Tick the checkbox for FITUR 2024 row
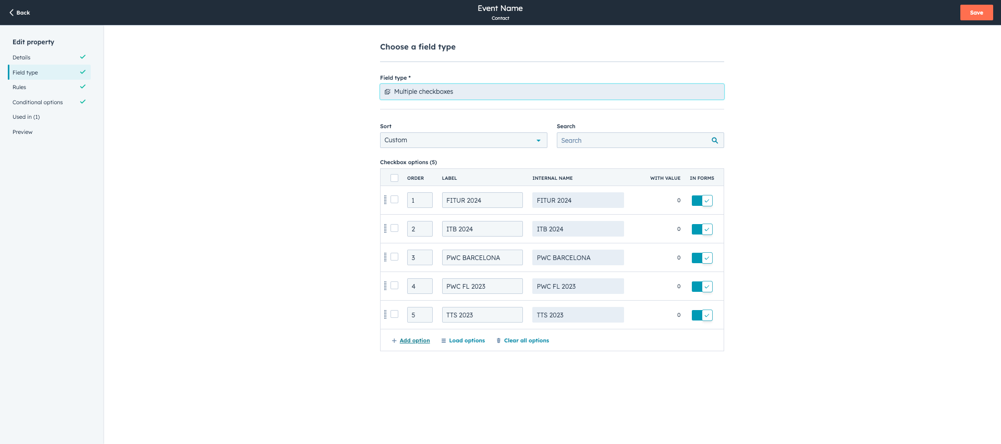Screen dimensions: 1001x444 [x=395, y=200]
